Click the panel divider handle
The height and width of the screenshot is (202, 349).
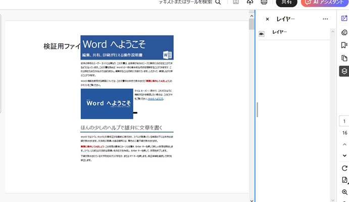click(x=257, y=110)
